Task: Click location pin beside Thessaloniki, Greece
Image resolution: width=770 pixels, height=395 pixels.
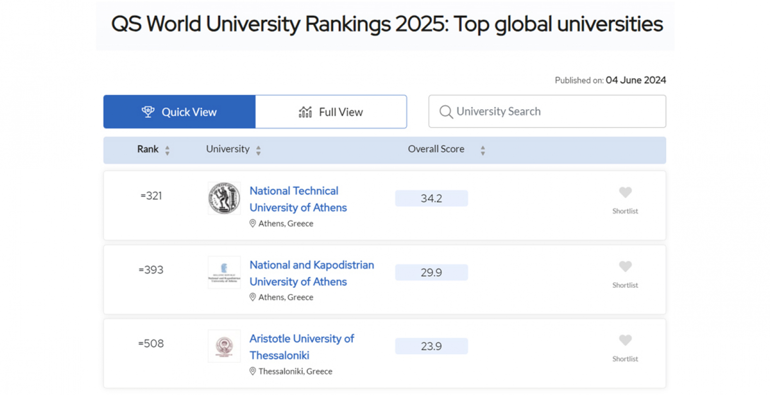Action: (253, 371)
